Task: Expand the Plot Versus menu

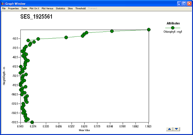Action: [47, 8]
